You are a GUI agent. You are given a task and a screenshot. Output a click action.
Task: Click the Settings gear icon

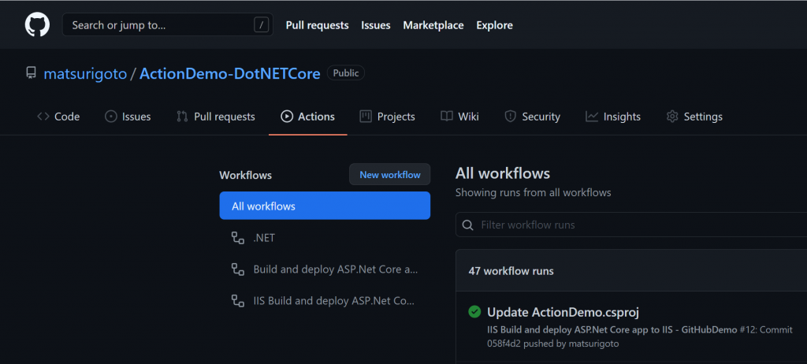click(x=672, y=117)
